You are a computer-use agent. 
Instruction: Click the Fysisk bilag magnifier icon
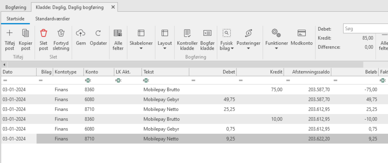[226, 33]
